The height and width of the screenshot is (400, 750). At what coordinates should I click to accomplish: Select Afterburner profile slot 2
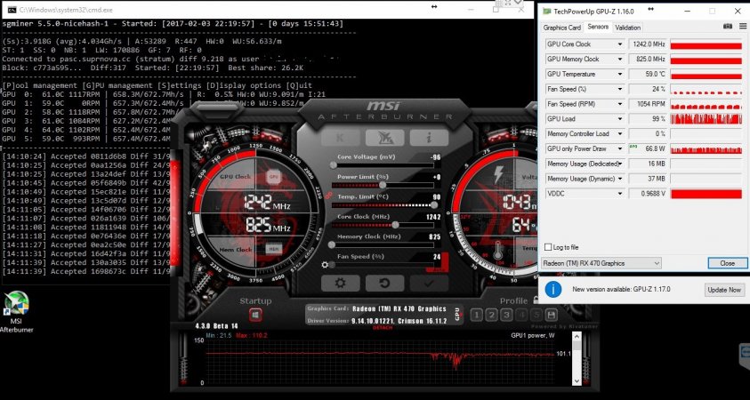pyautogui.click(x=492, y=315)
